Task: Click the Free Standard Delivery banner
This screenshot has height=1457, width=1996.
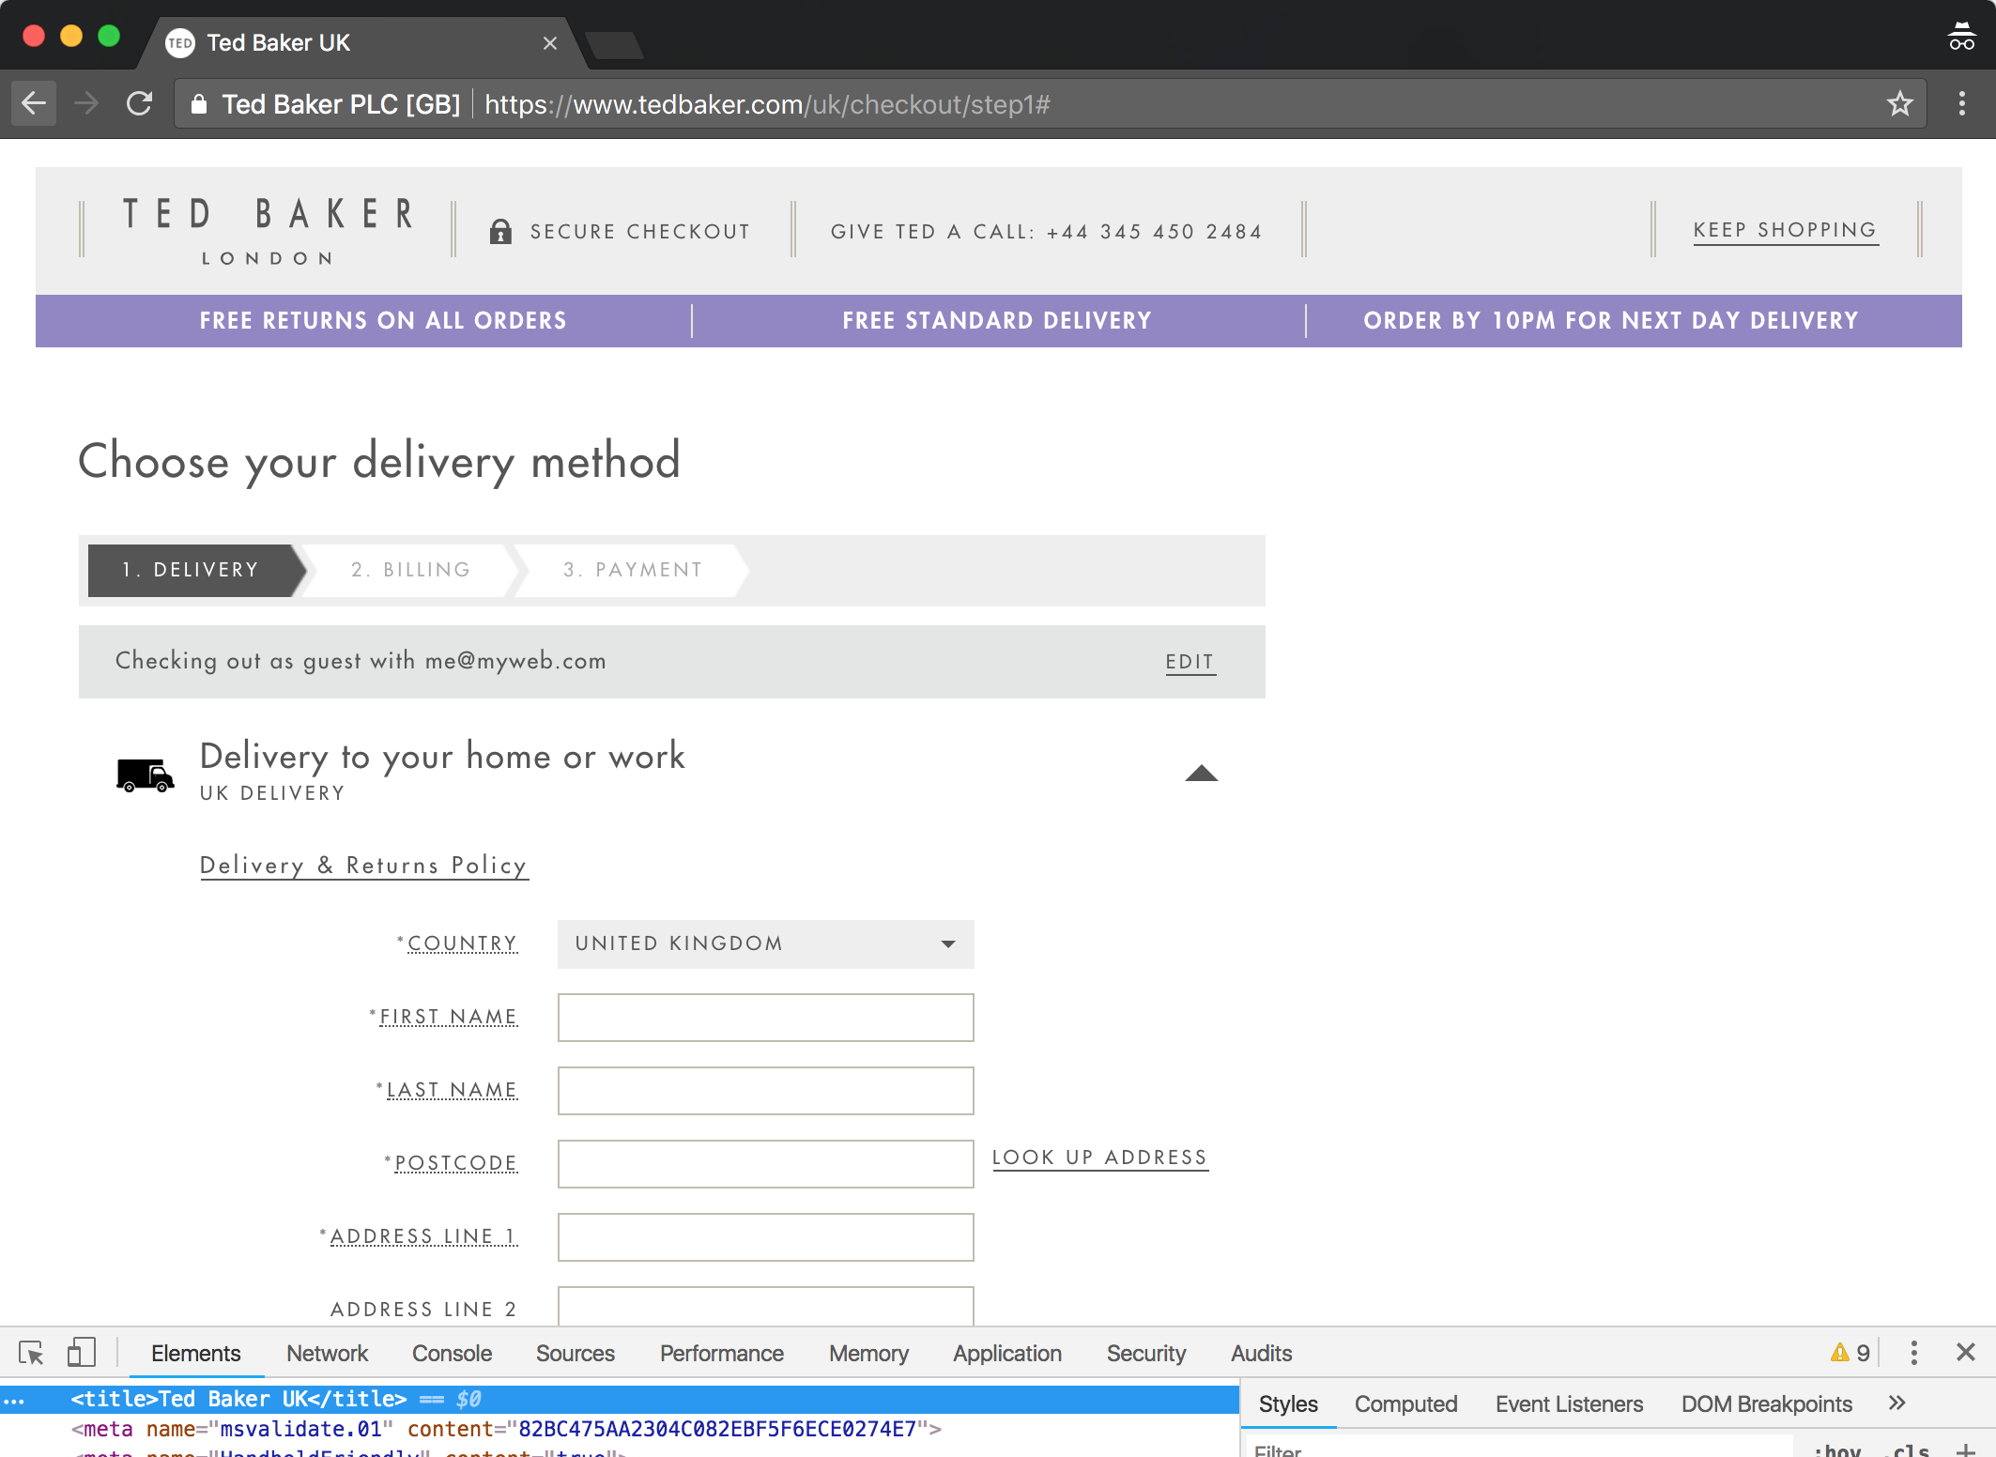Action: tap(997, 321)
